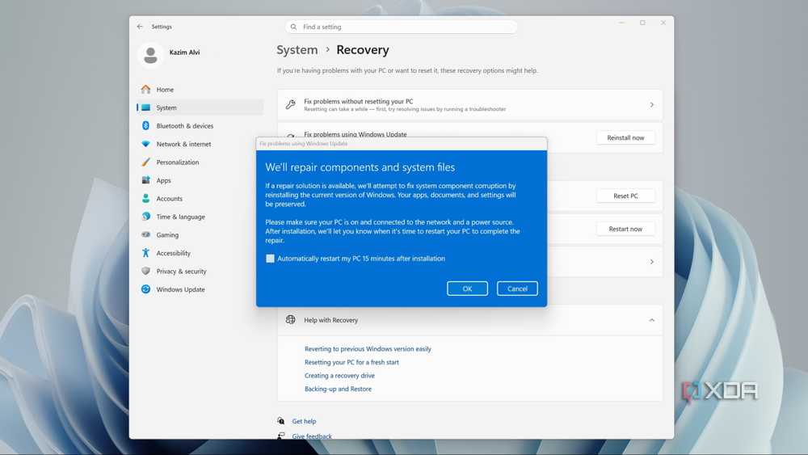Open the Fix problems without resetting your PC row

click(x=469, y=104)
